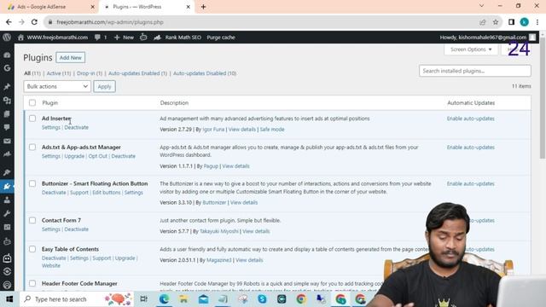Open Tools wrench icon in sidebar
This screenshot has width=546, height=307.
tap(7, 213)
